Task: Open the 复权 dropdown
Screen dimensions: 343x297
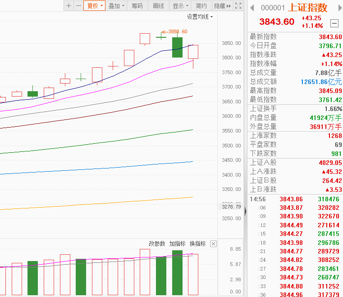Action: click(95, 6)
